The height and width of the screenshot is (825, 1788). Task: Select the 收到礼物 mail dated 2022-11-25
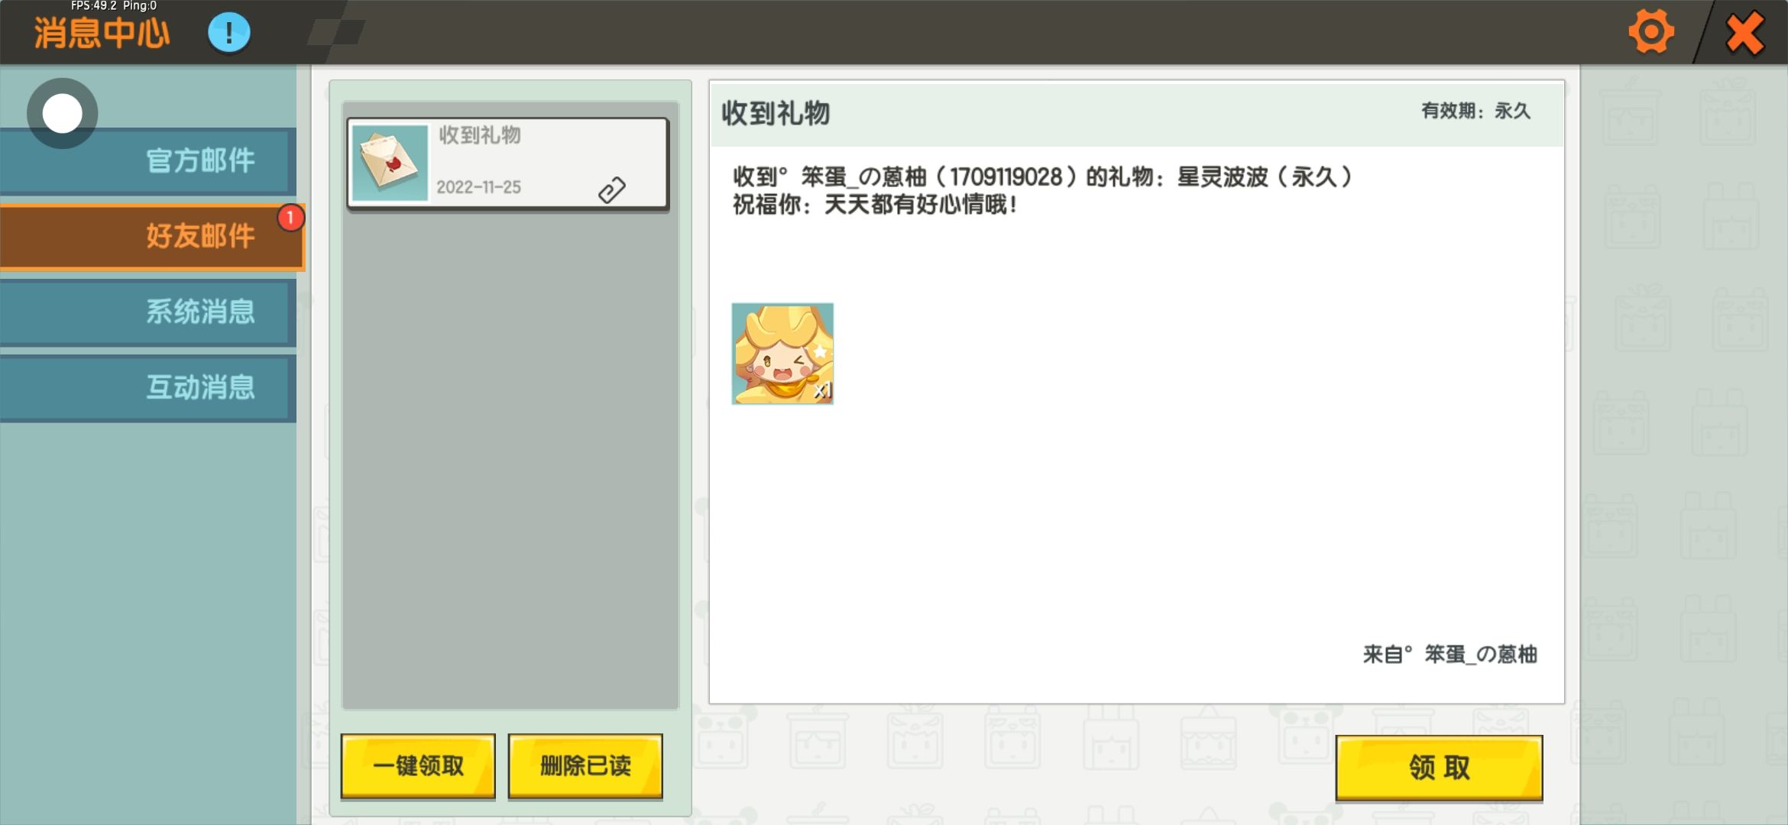coord(508,163)
